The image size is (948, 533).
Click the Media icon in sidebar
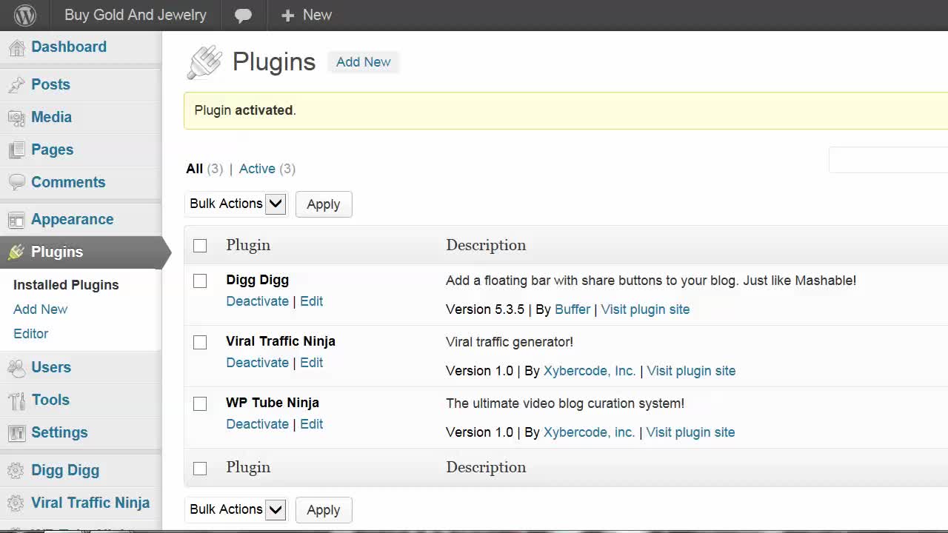point(16,118)
